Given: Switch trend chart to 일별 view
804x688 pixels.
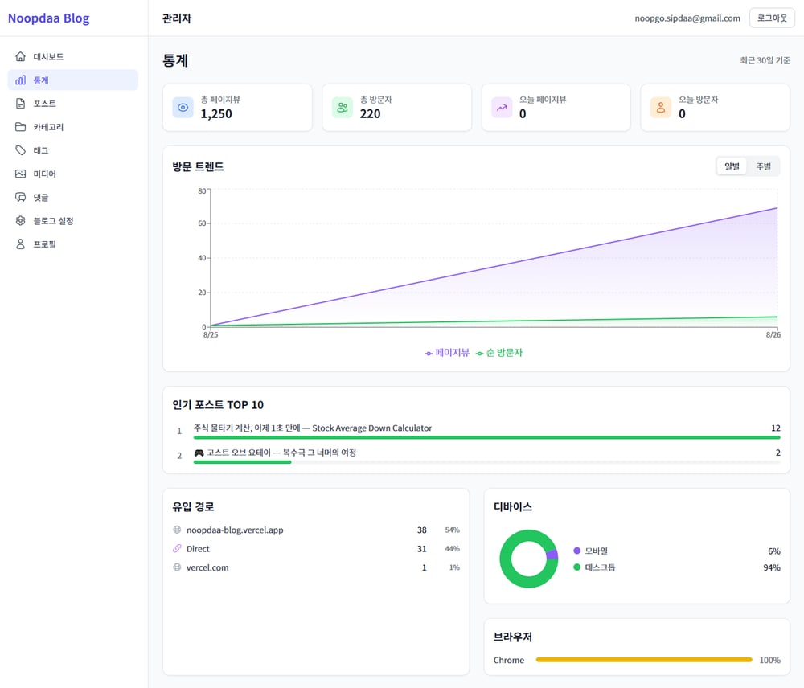Looking at the screenshot, I should point(732,166).
